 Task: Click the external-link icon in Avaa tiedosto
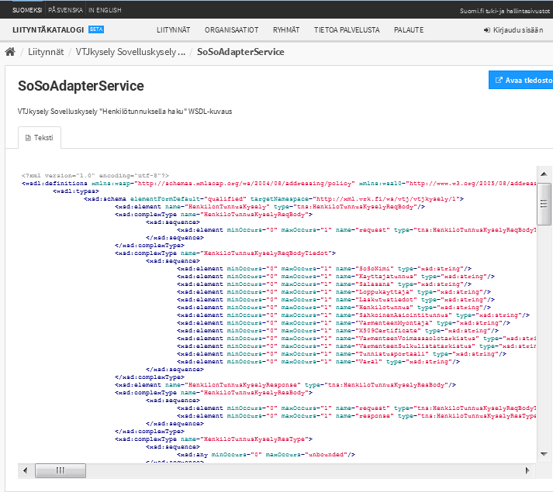[499, 80]
